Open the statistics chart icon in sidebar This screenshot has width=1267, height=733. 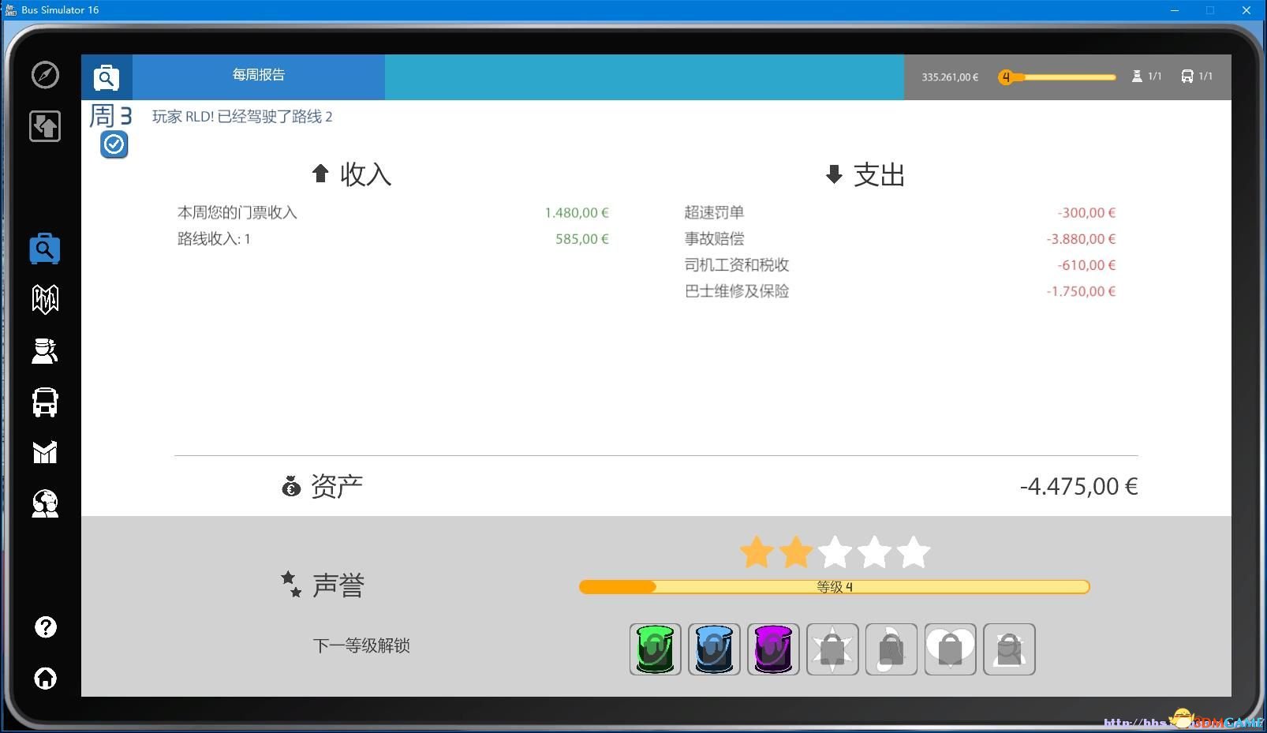45,452
